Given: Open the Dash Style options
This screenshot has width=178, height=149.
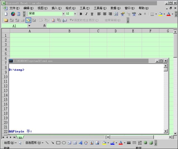Looking at the screenshot, I should [x=134, y=143].
